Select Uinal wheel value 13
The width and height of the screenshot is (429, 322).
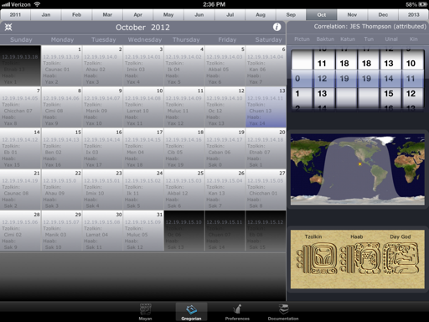389,64
